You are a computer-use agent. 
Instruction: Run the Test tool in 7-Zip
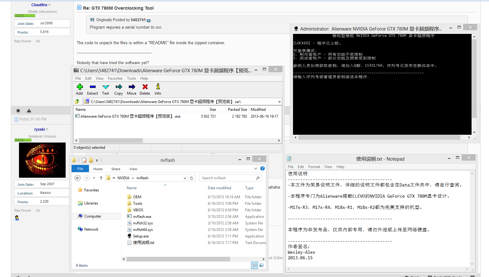(x=106, y=87)
